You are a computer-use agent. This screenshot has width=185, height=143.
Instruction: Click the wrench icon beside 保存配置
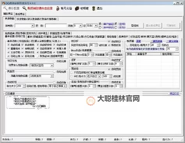click(5, 9)
